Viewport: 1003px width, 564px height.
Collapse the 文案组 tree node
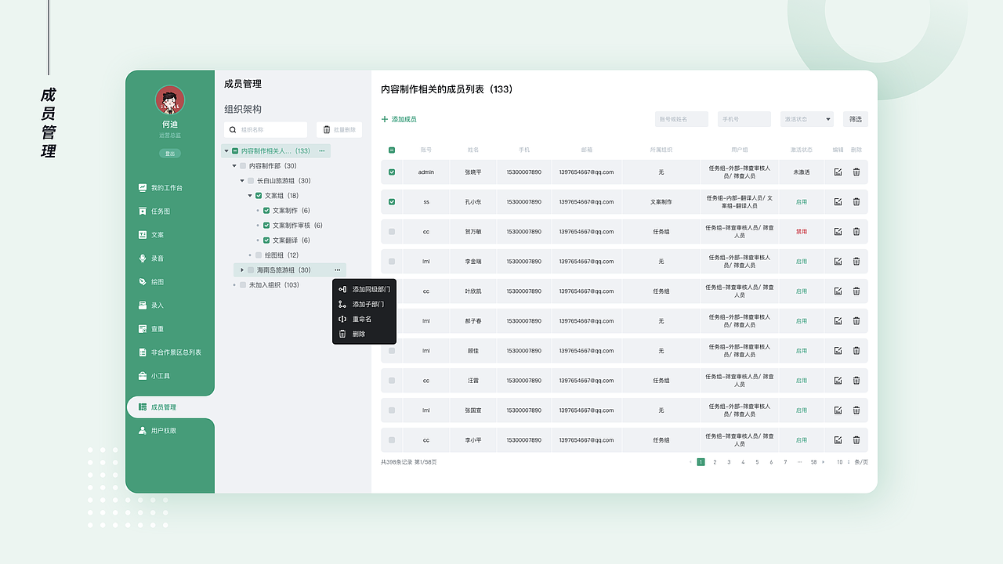coord(250,196)
